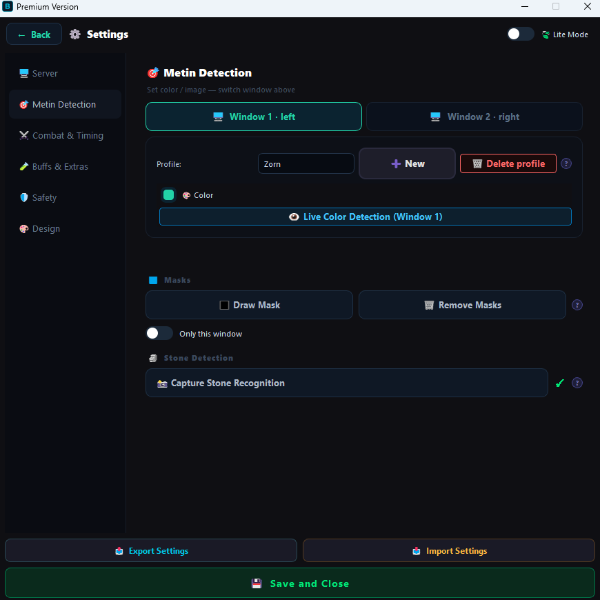Click the crossed swords Combat icon
The width and height of the screenshot is (600, 600).
point(24,135)
